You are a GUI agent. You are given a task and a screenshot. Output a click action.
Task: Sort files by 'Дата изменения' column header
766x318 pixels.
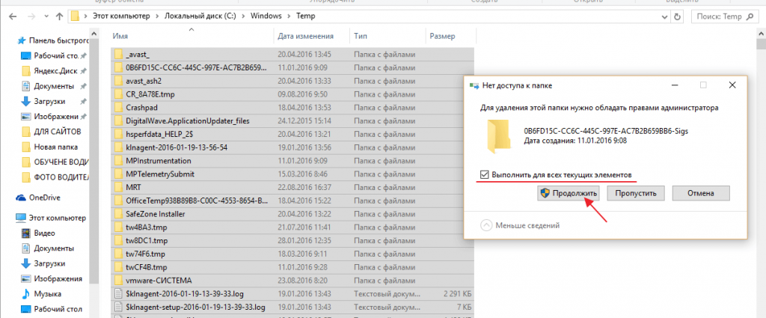[304, 35]
